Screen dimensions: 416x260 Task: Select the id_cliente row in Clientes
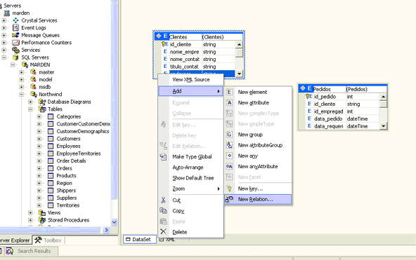(x=198, y=44)
